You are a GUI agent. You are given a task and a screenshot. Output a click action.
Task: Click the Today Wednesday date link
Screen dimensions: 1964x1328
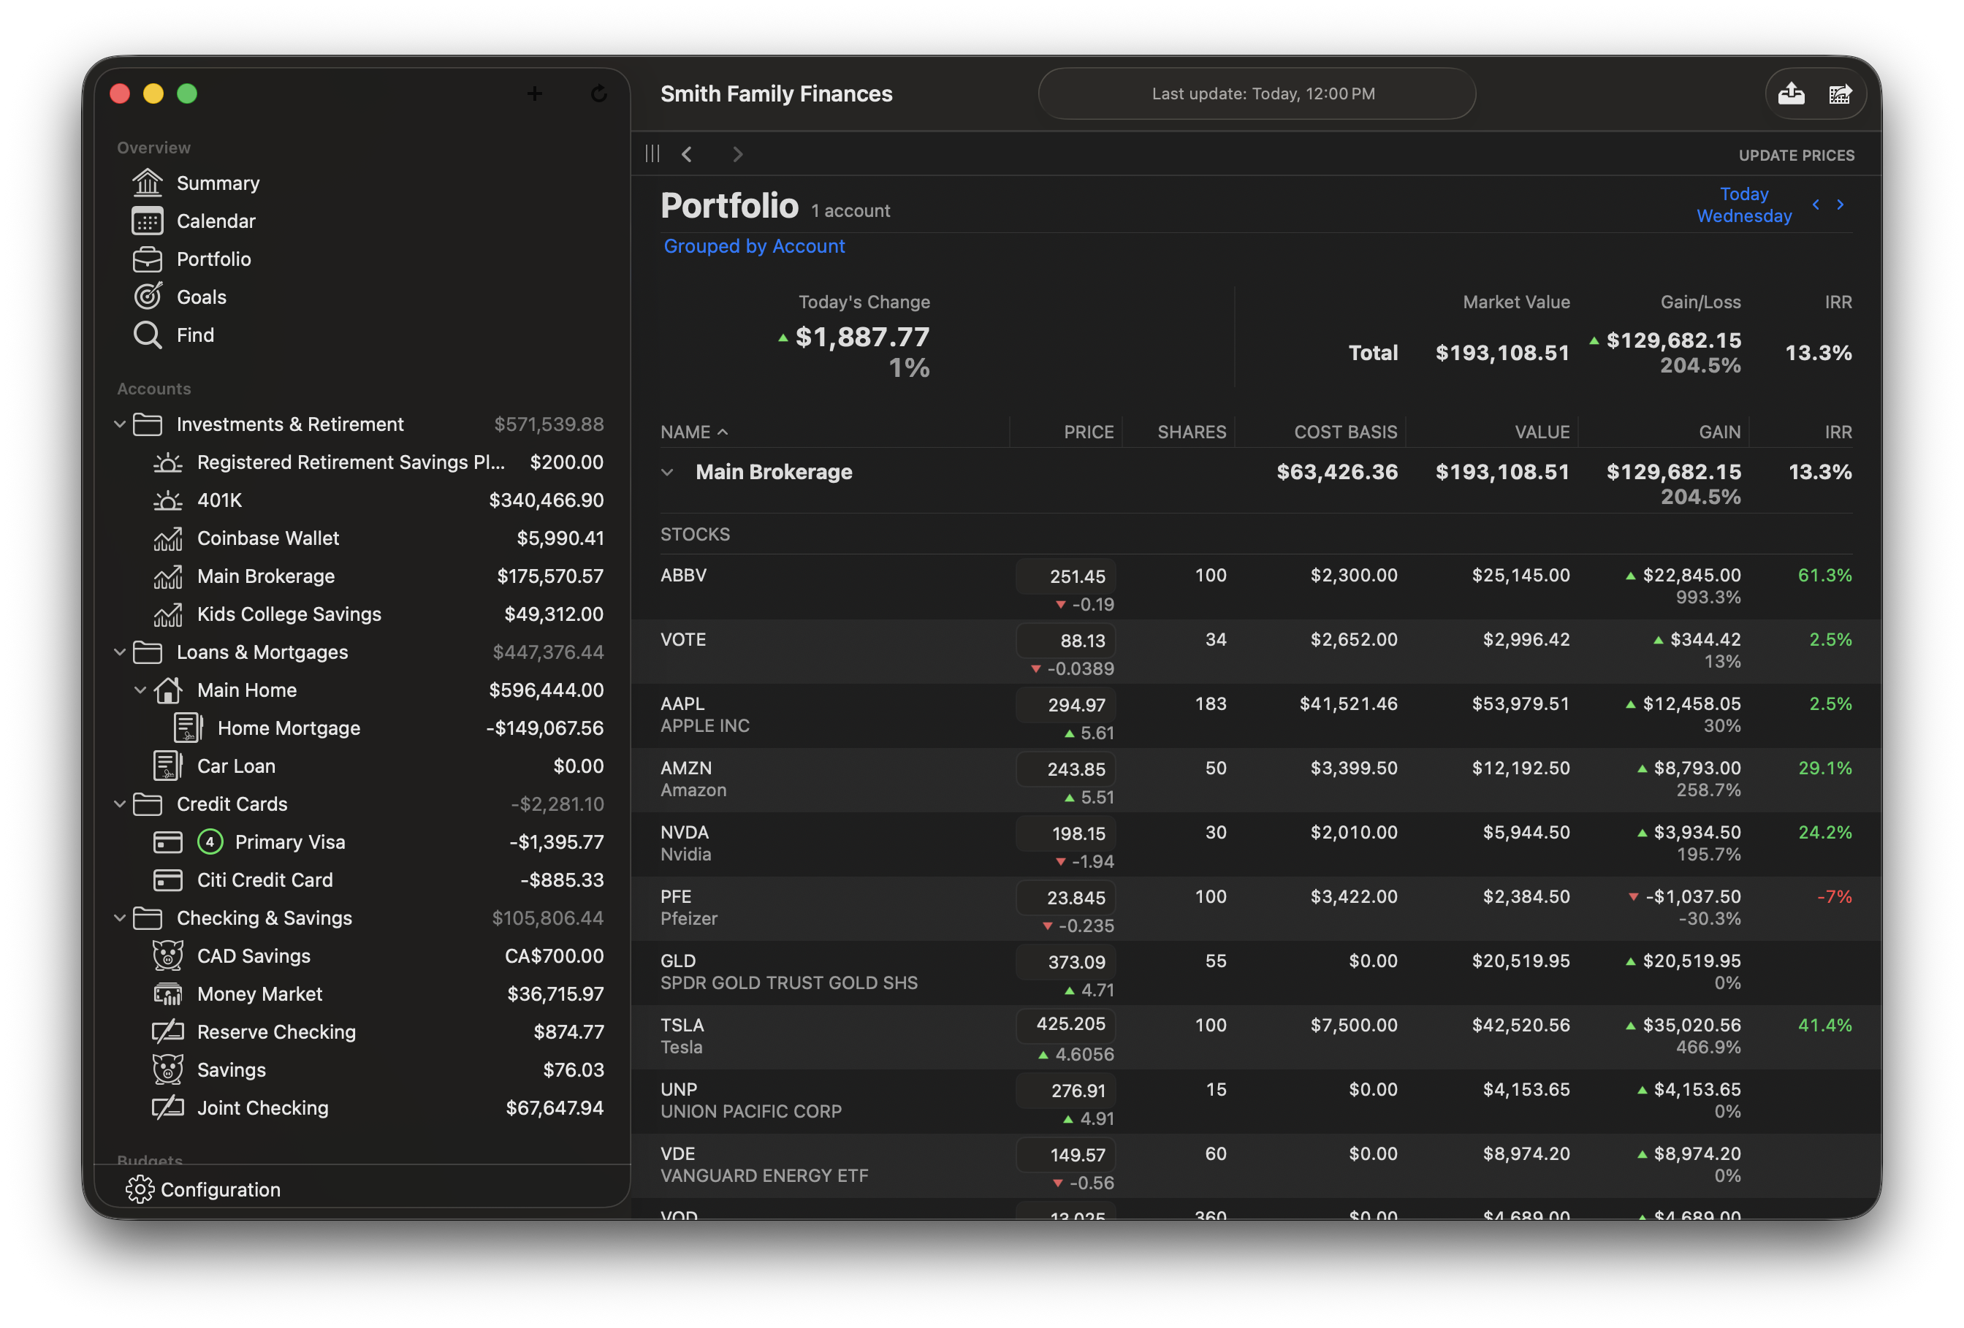(1744, 205)
